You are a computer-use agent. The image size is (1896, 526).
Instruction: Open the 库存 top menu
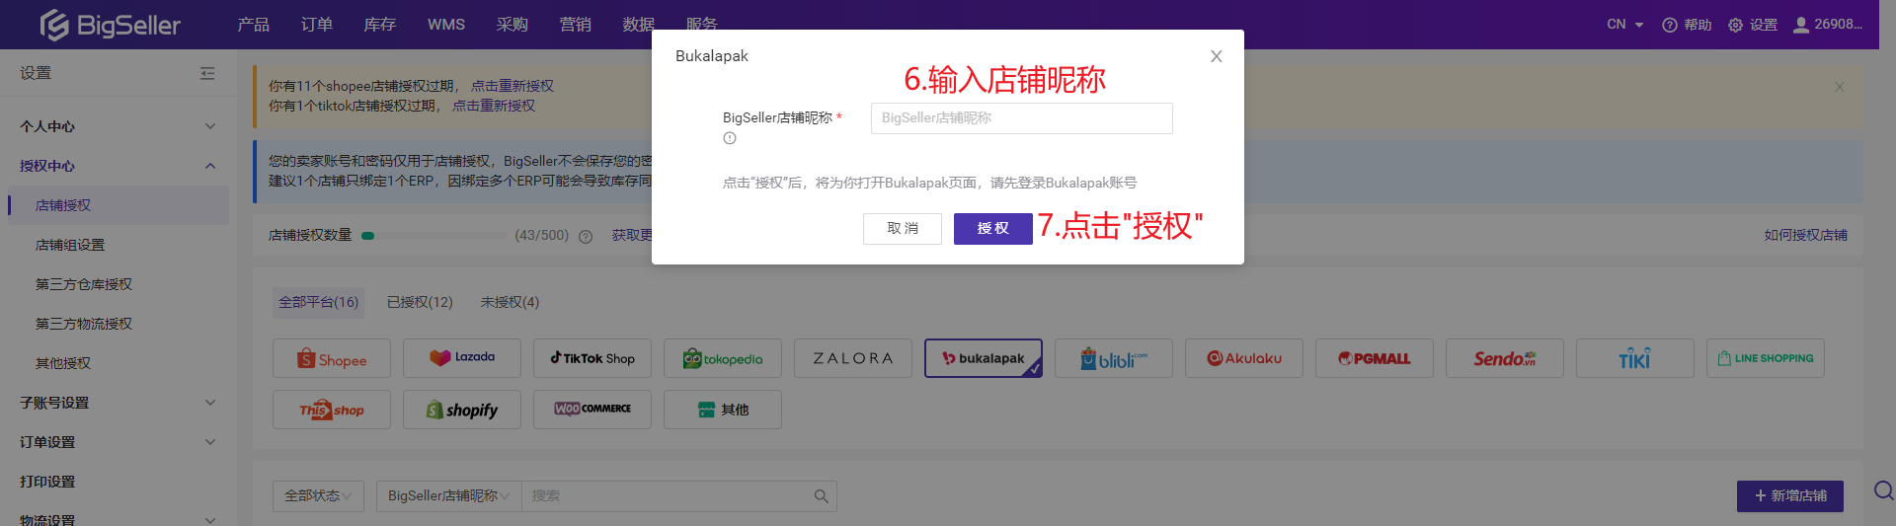379,25
